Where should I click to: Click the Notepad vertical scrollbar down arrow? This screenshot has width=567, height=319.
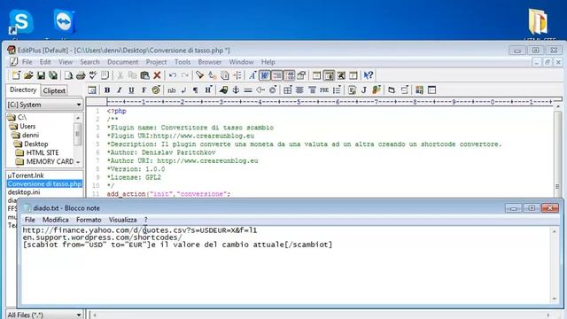555,299
